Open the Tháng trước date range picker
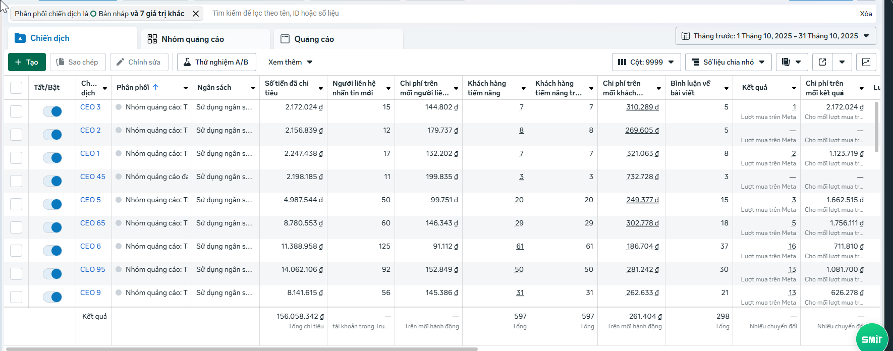This screenshot has width=893, height=351. (775, 36)
